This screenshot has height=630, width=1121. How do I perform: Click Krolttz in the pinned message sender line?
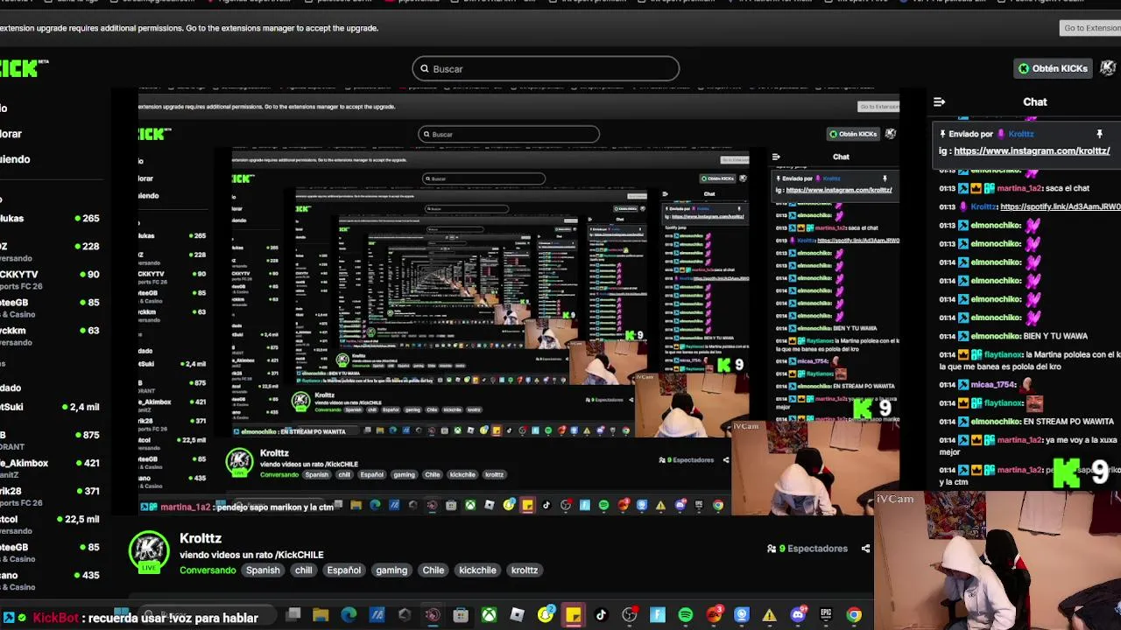(x=1020, y=134)
